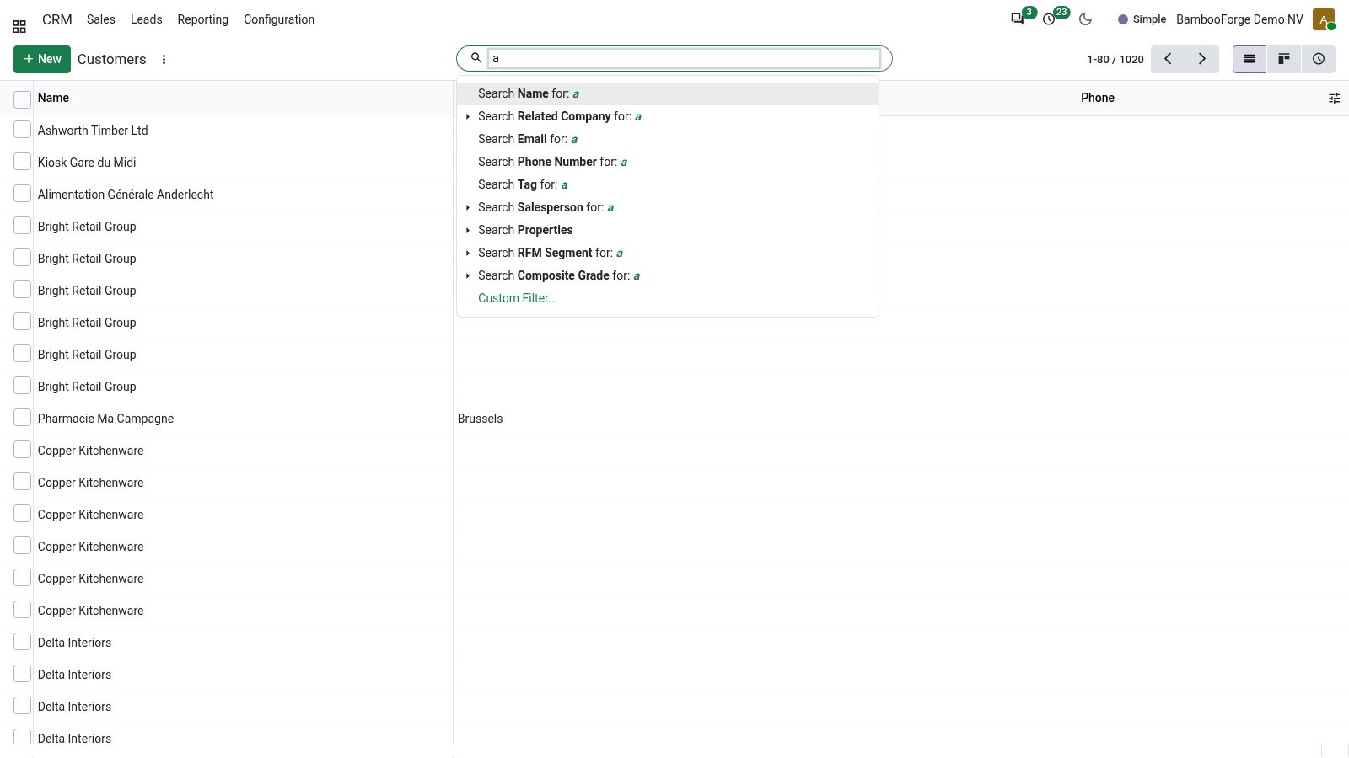Open the user avatar menu

click(x=1324, y=19)
